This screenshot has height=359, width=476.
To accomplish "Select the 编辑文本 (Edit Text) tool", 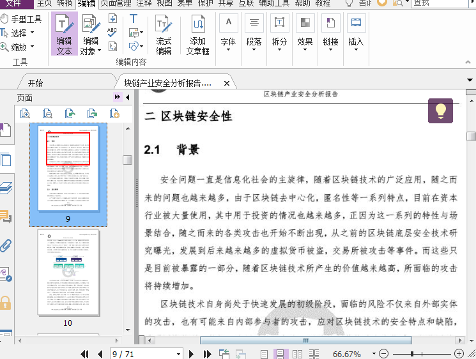I will tap(64, 34).
